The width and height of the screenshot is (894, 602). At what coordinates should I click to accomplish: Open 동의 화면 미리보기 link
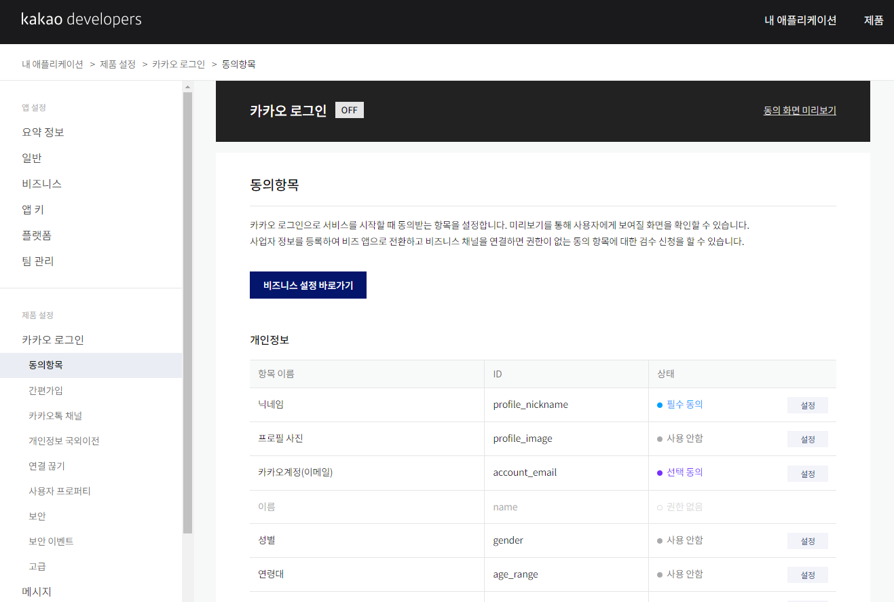pyautogui.click(x=800, y=110)
